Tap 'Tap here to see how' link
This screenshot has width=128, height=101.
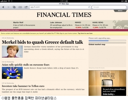coord(85,33)
